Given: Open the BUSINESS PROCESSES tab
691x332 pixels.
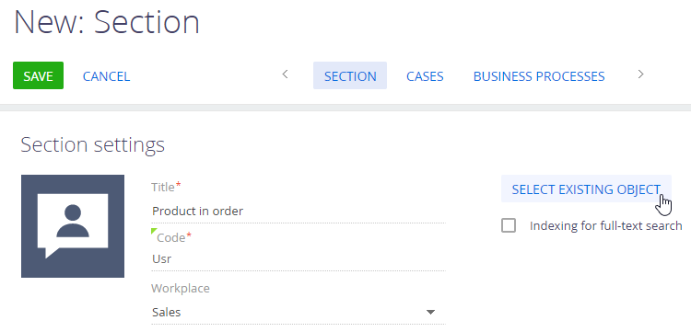Looking at the screenshot, I should point(539,76).
